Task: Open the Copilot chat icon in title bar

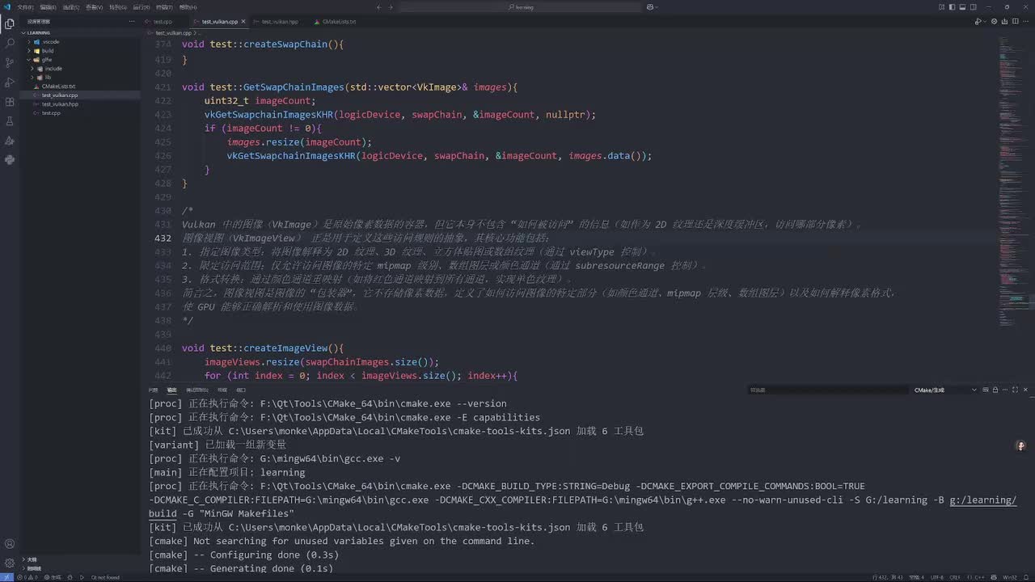Action: pyautogui.click(x=651, y=7)
